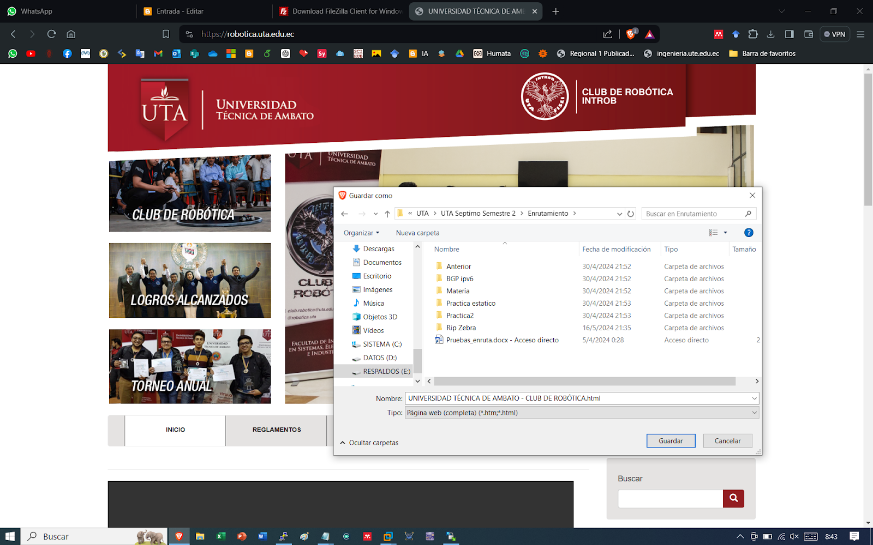The height and width of the screenshot is (545, 873).
Task: Open the taskbar notification center icon
Action: click(854, 536)
